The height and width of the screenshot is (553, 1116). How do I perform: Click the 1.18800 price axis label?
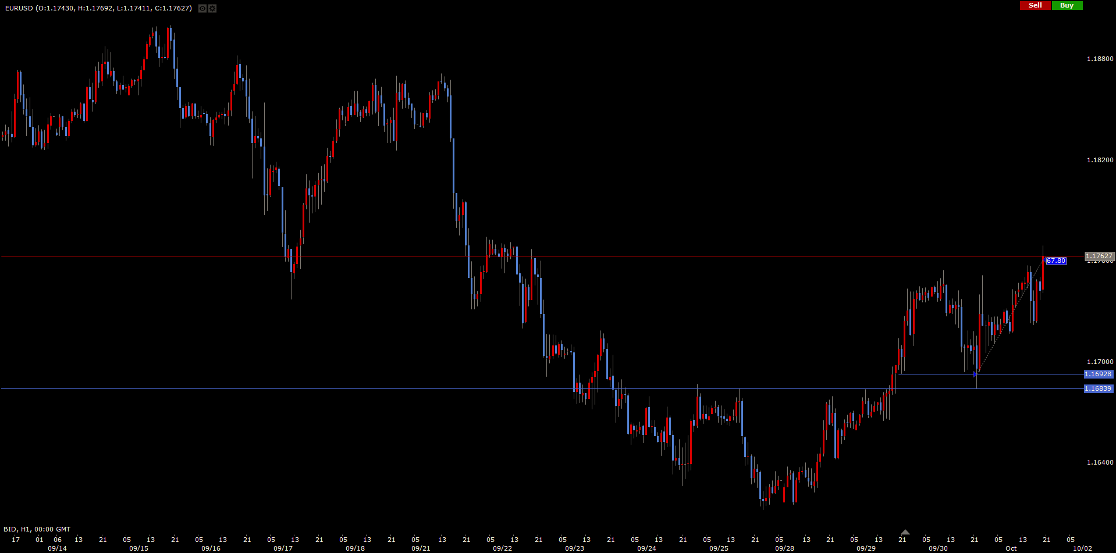[x=1100, y=59]
